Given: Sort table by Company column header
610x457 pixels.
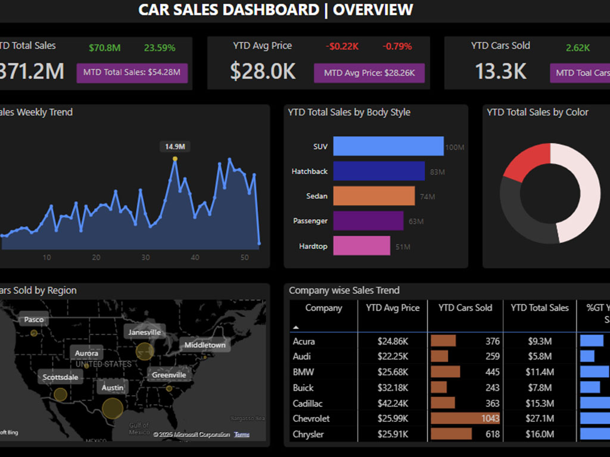Looking at the screenshot, I should point(323,308).
